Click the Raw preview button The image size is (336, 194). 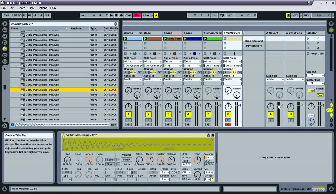pos(114,125)
